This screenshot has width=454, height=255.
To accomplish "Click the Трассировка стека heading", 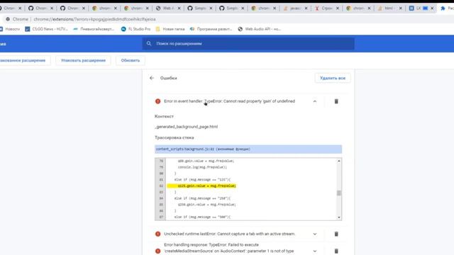I will pos(175,137).
